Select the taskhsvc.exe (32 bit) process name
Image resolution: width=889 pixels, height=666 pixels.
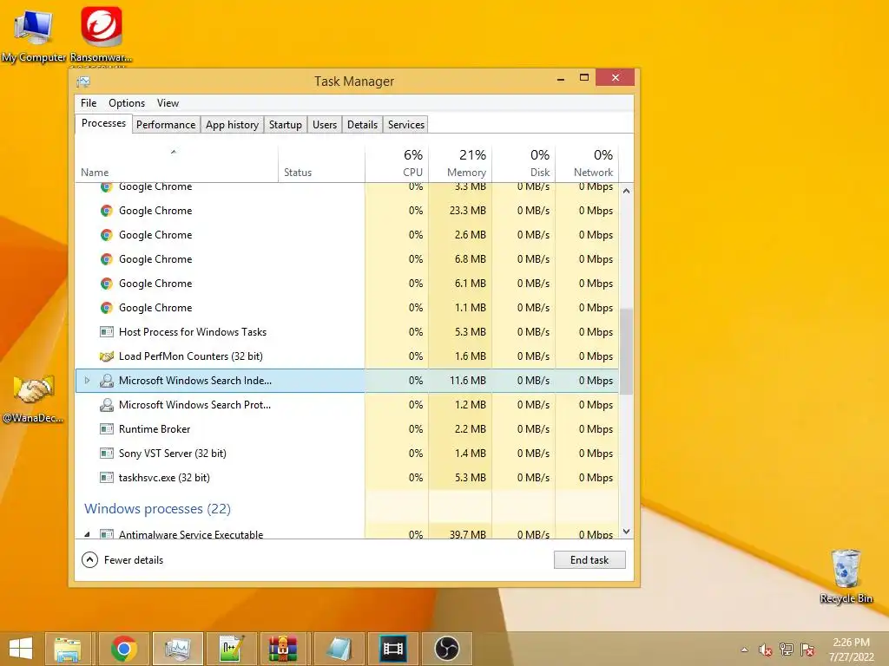[x=164, y=478]
